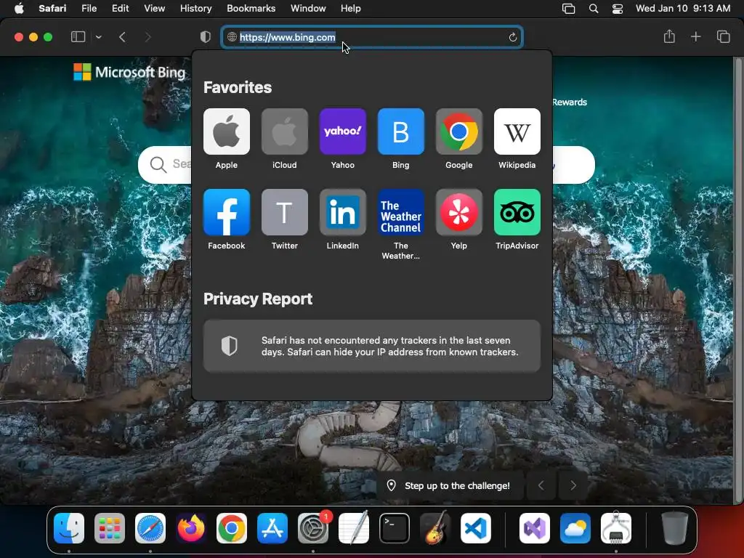Viewport: 744px width, 558px height.
Task: Expand the tab group dropdown arrow
Action: coord(98,37)
